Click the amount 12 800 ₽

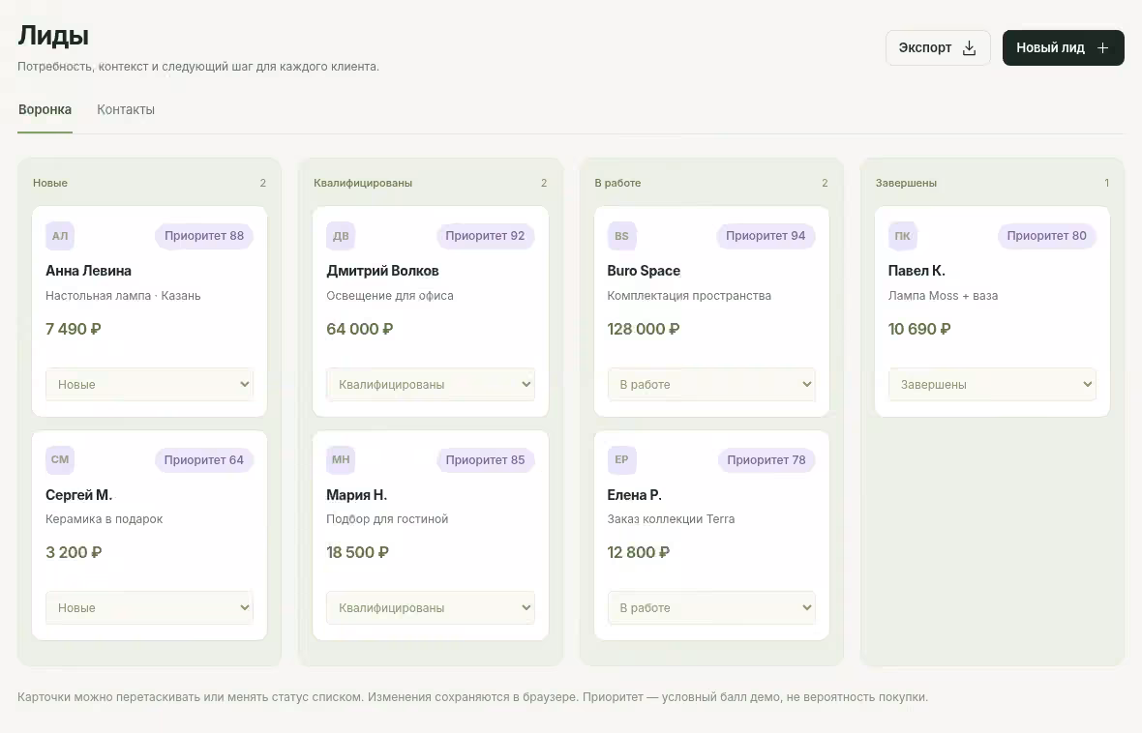pyautogui.click(x=638, y=552)
